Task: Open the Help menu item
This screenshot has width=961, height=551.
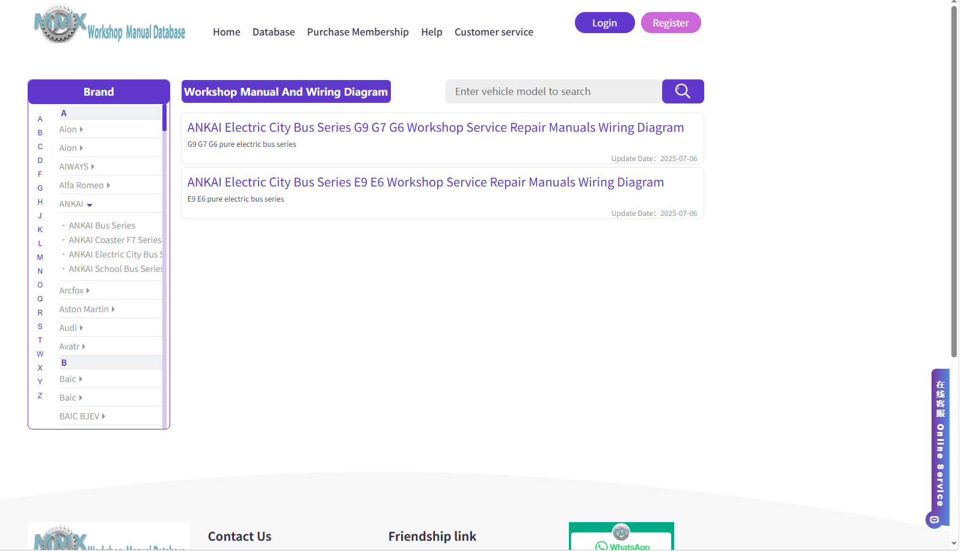Action: coord(432,32)
